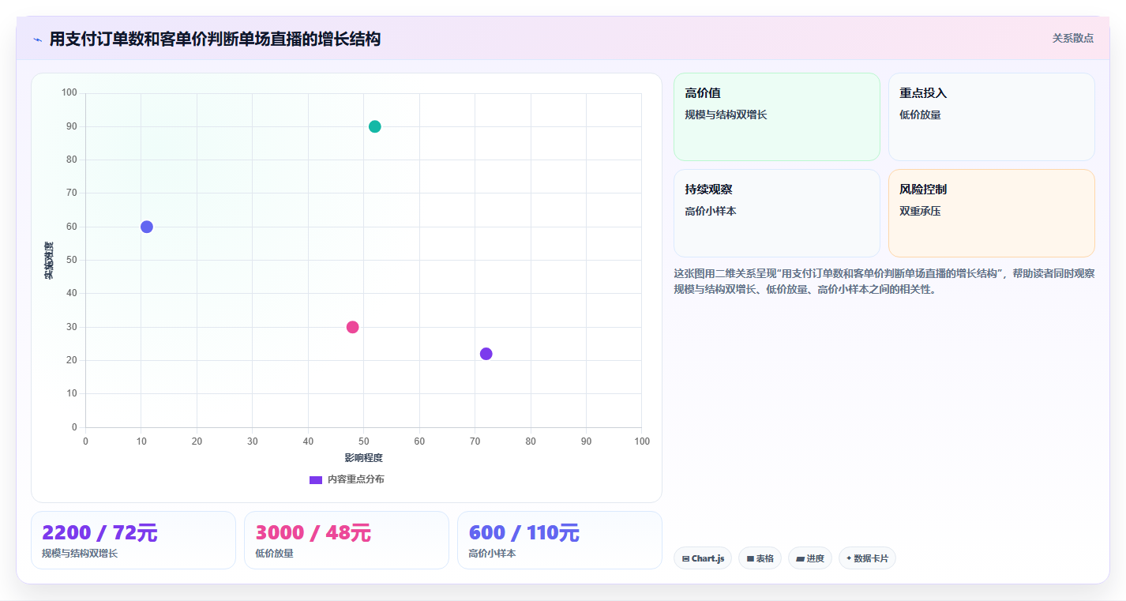The height and width of the screenshot is (601, 1126).
Task: Click the 进度 tag chip
Action: click(810, 558)
